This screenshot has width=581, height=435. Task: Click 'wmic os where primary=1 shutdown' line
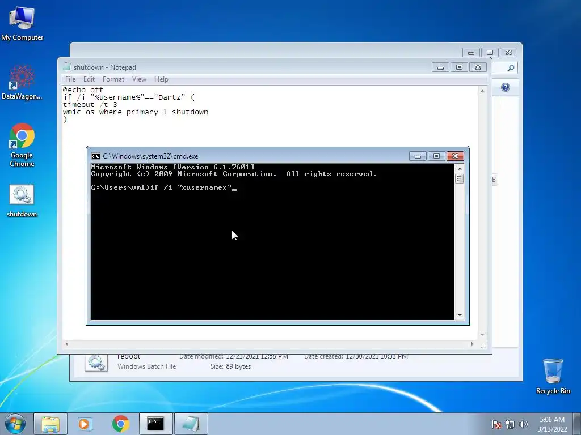[136, 112]
